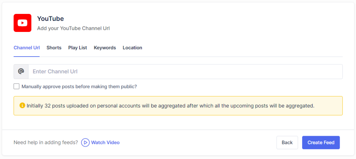
Task: Click the yellow info icon in notice
Action: click(22, 106)
